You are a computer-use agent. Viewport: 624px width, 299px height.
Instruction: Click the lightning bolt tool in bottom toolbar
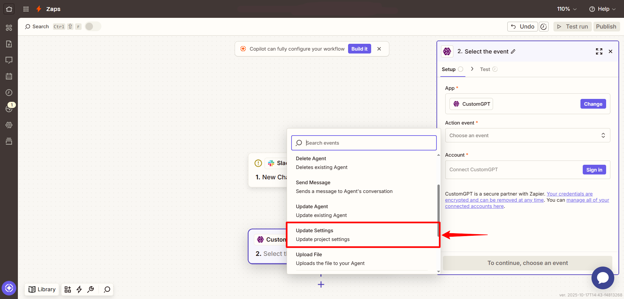[x=79, y=289]
